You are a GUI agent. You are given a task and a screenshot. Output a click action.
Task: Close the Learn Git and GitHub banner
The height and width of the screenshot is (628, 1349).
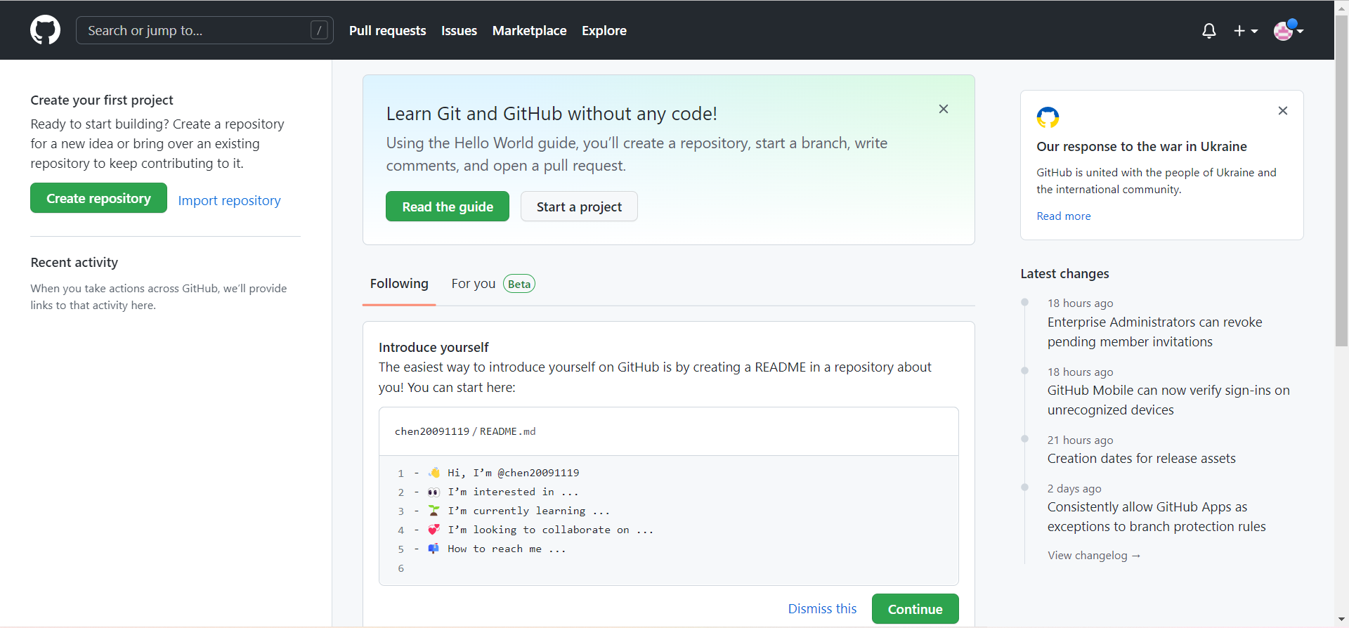click(x=944, y=109)
